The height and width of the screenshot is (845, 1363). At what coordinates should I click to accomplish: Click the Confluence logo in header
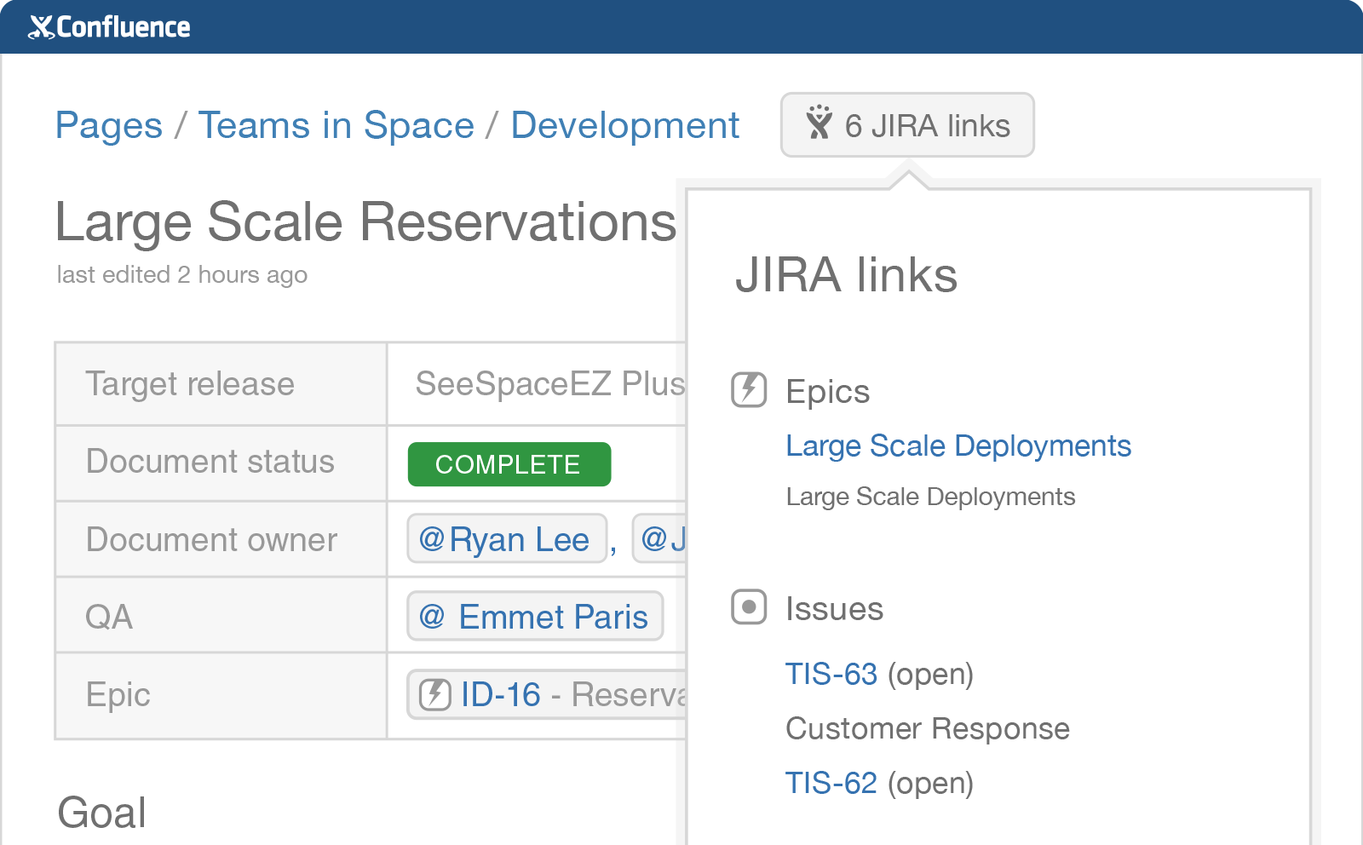click(x=109, y=27)
